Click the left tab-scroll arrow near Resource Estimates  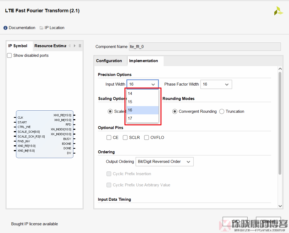(x=69, y=46)
